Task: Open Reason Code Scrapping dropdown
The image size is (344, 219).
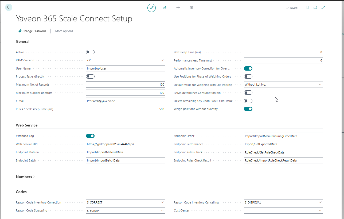Action: (162, 210)
